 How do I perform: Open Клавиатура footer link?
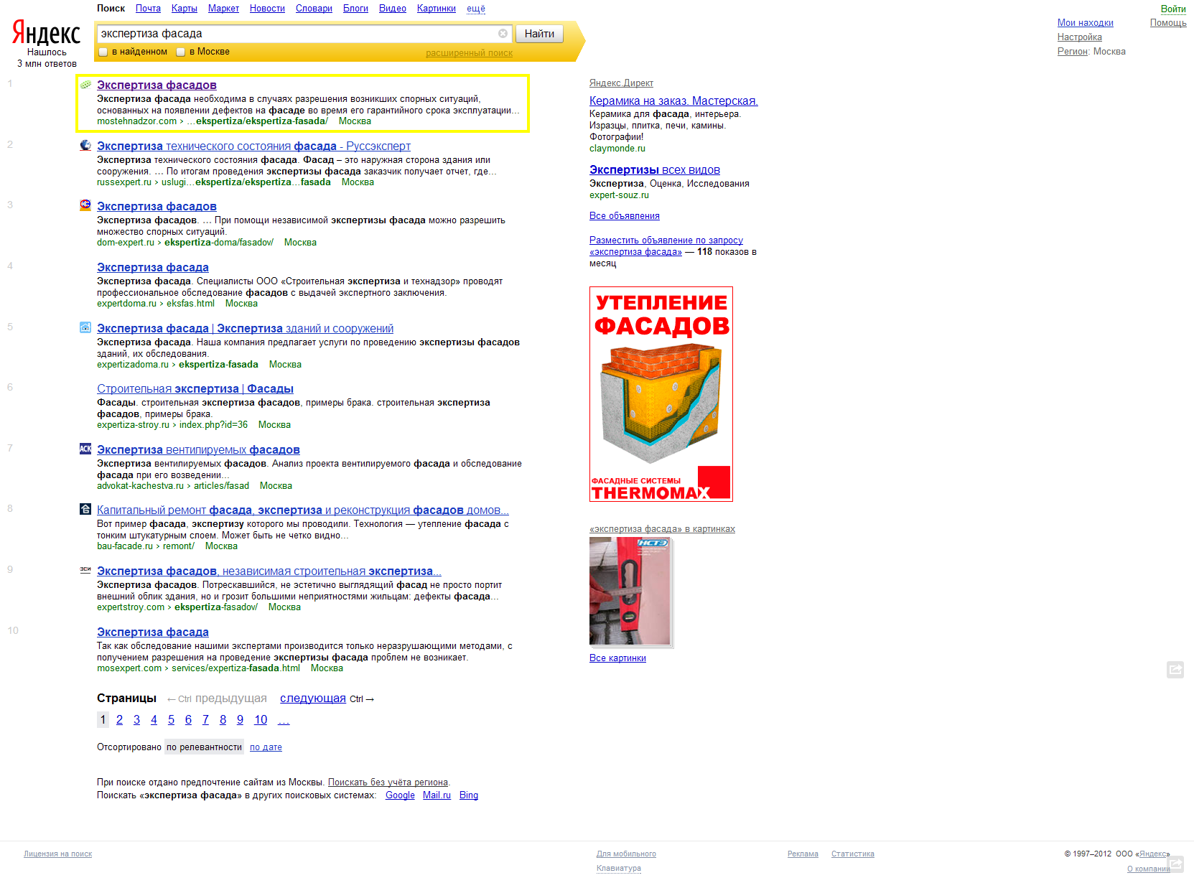pos(619,869)
